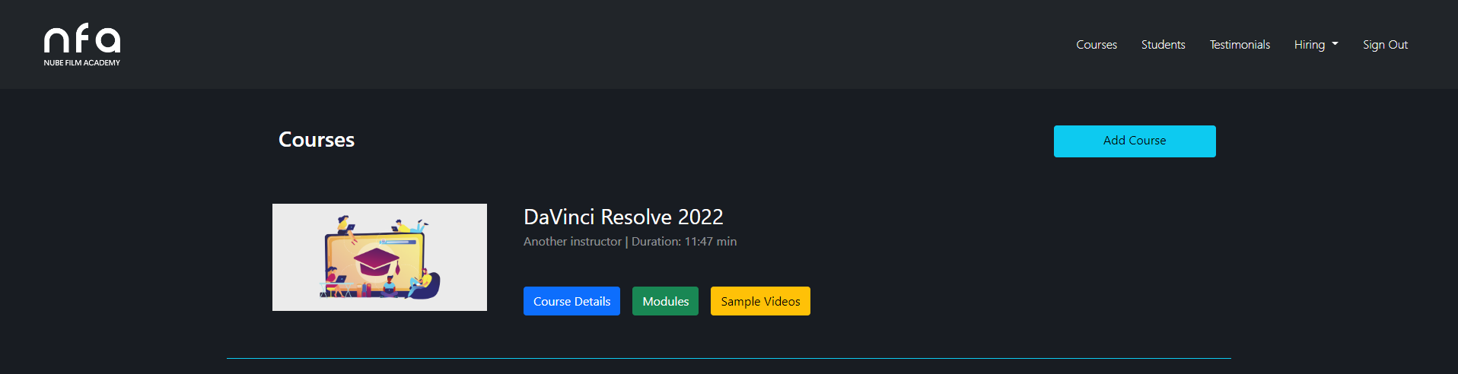Screen dimensions: 1458x374
Task: Click the nfa logo icon
Action: pos(81,38)
